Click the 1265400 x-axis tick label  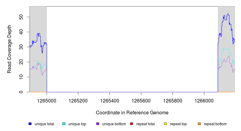point(110,100)
